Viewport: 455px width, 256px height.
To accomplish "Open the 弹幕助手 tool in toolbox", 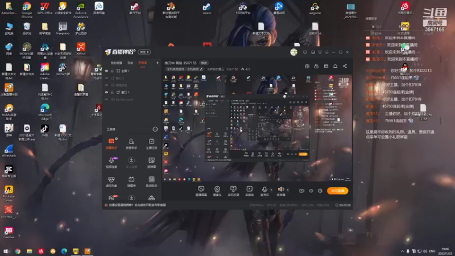I will pyautogui.click(x=111, y=144).
